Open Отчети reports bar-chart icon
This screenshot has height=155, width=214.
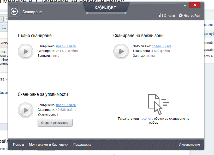coord(161,15)
